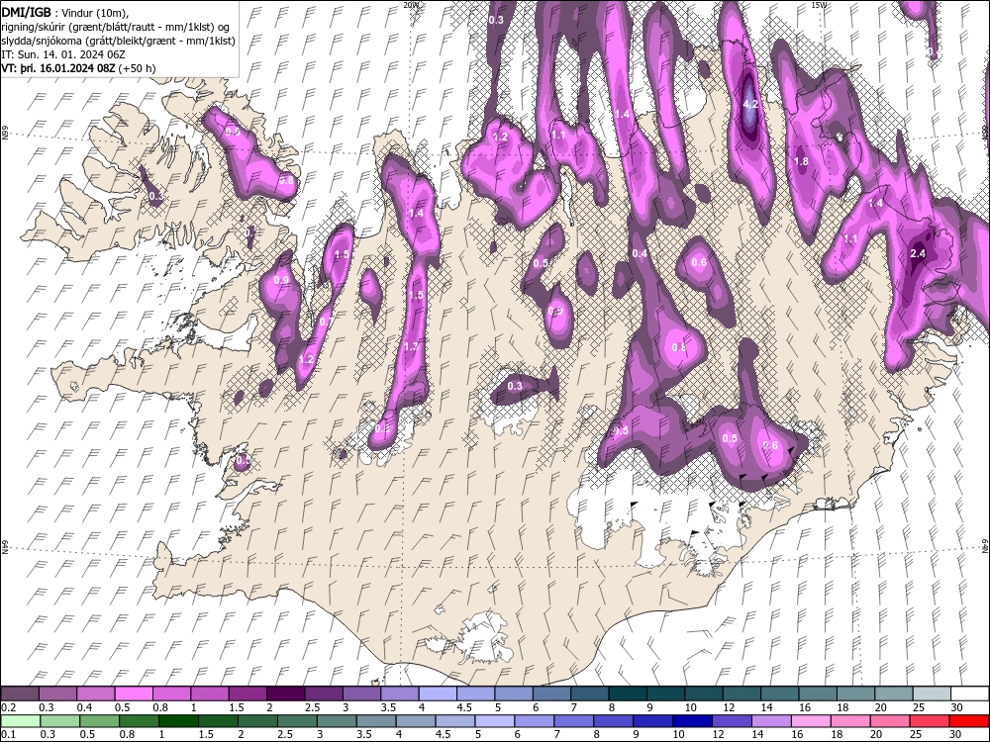Click the 2.4 precipitation label on the map
Image resolution: width=990 pixels, height=742 pixels.
pyautogui.click(x=918, y=253)
